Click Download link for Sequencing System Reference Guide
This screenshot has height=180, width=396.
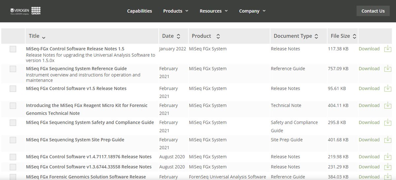[x=369, y=68]
